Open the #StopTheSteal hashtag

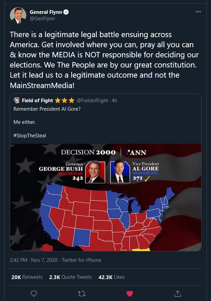(30, 136)
